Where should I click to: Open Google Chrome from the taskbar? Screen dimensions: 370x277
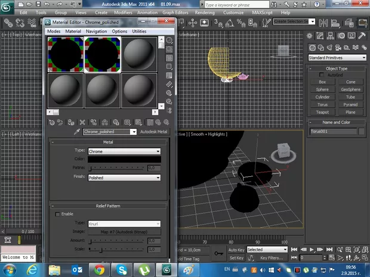coord(98,270)
